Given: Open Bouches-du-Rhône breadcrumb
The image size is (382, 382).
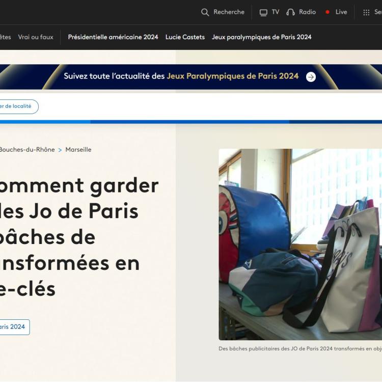Looking at the screenshot, I should point(27,150).
